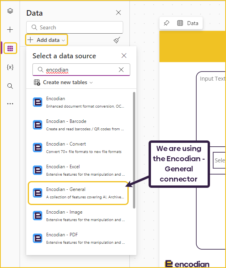The image size is (226, 268).
Task: Click the Select dropdown control on canvas
Action: (x=219, y=160)
